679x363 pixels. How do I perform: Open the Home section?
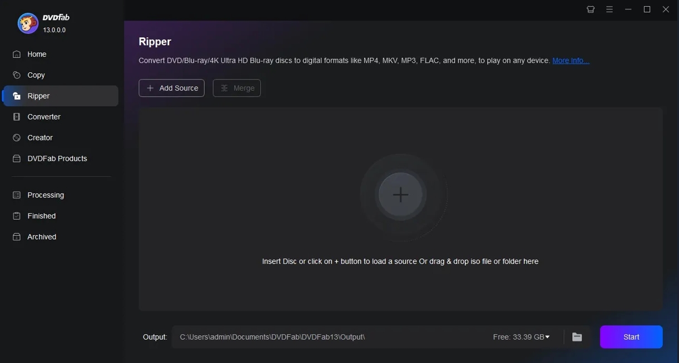[61, 54]
